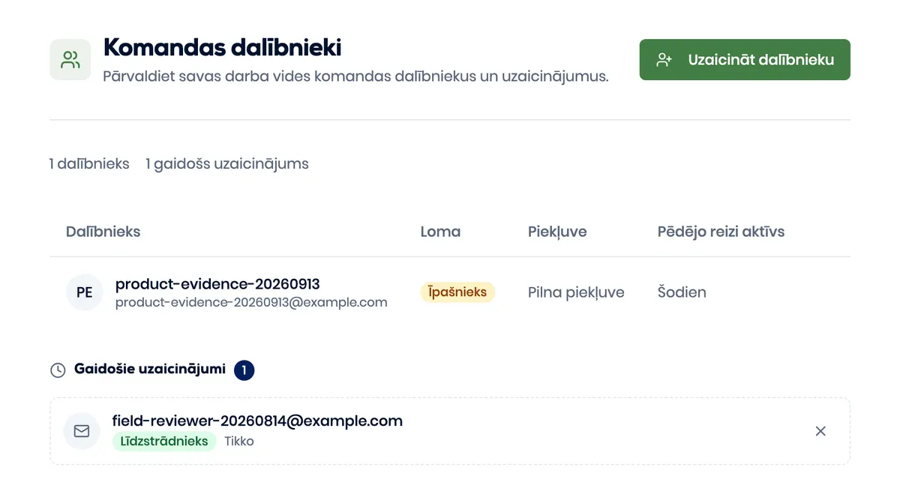Click the "Pilna piekļuve" access cell
Image resolution: width=900 pixels, height=500 pixels.
pos(576,292)
